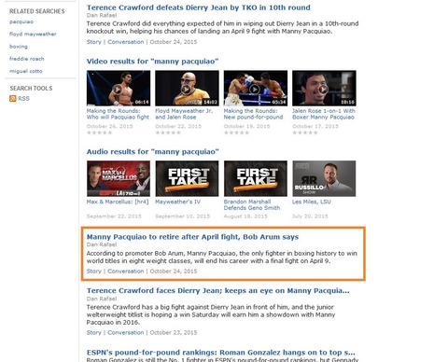Screen dimensions: 448x362
Task: Open Conversation link under Crawford defeats Dierry Jean article
Action: (126, 42)
